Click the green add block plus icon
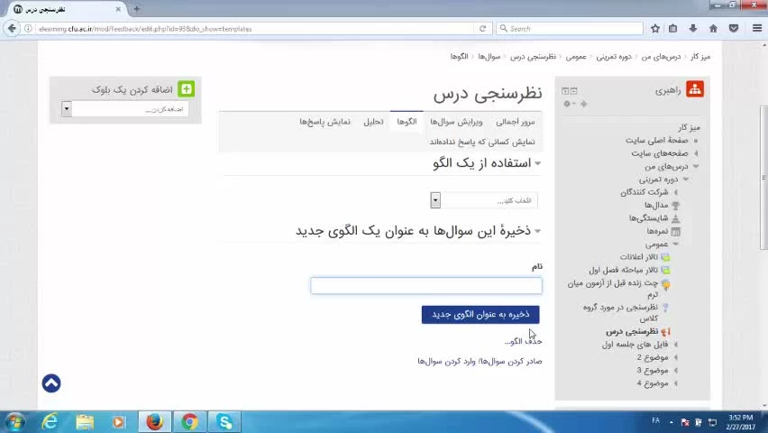Viewport: 768px width, 433px height. [186, 89]
